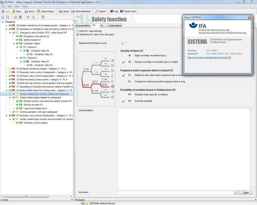The width and height of the screenshot is (257, 205).
Task: Click the green check mark of project 33
Action: coord(10,79)
